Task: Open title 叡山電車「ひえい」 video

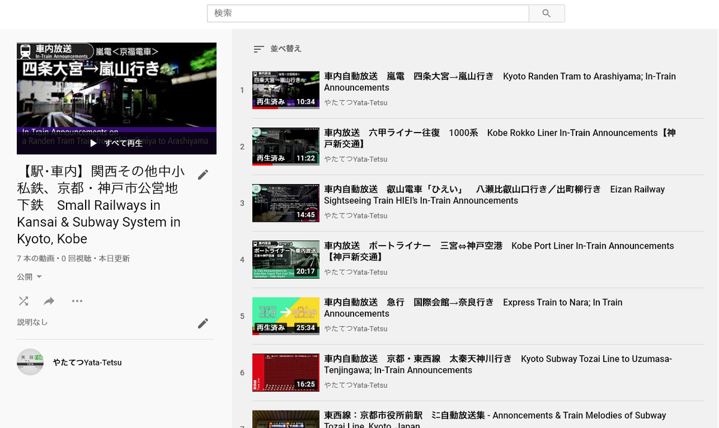Action: (x=494, y=195)
